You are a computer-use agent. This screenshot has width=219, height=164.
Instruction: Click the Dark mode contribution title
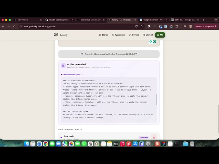[x=69, y=136]
